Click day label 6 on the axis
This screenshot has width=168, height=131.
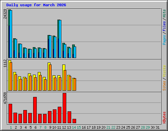[x=35, y=127]
